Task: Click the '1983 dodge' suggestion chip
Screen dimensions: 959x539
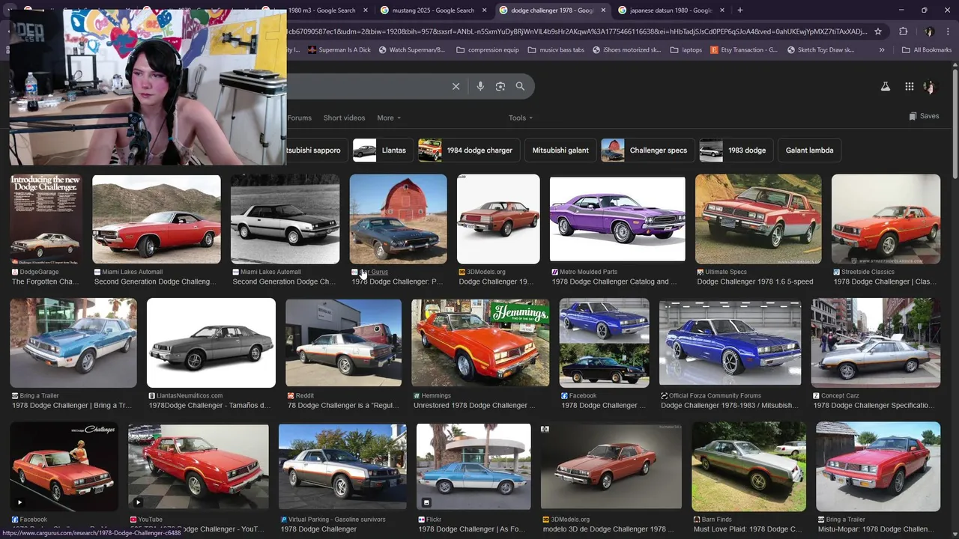Action: (735, 150)
